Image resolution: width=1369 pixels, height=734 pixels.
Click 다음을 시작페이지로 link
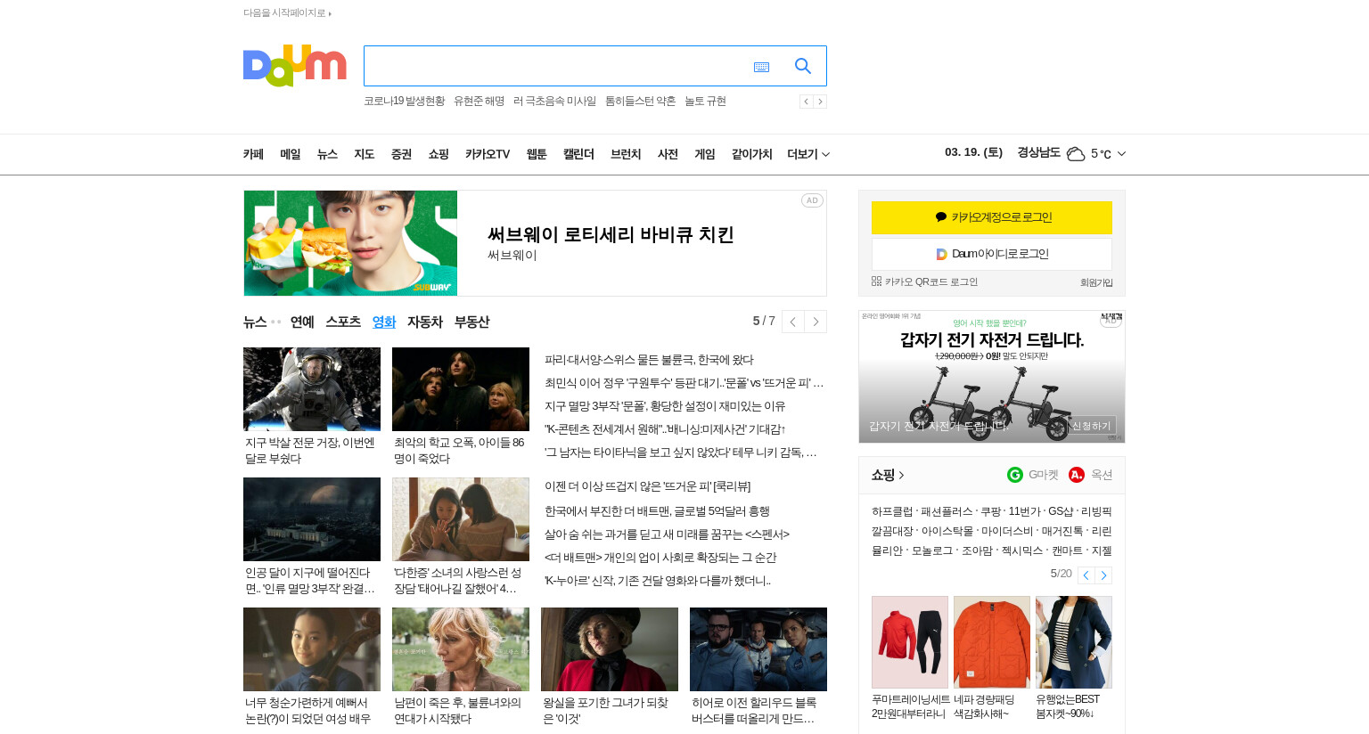click(287, 12)
